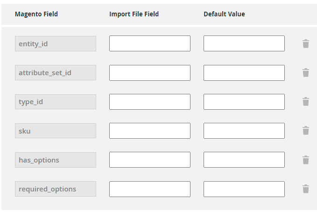Viewport: 317px width, 212px height.
Task: Click the disabled sku Magento Field box
Action: [x=56, y=131]
